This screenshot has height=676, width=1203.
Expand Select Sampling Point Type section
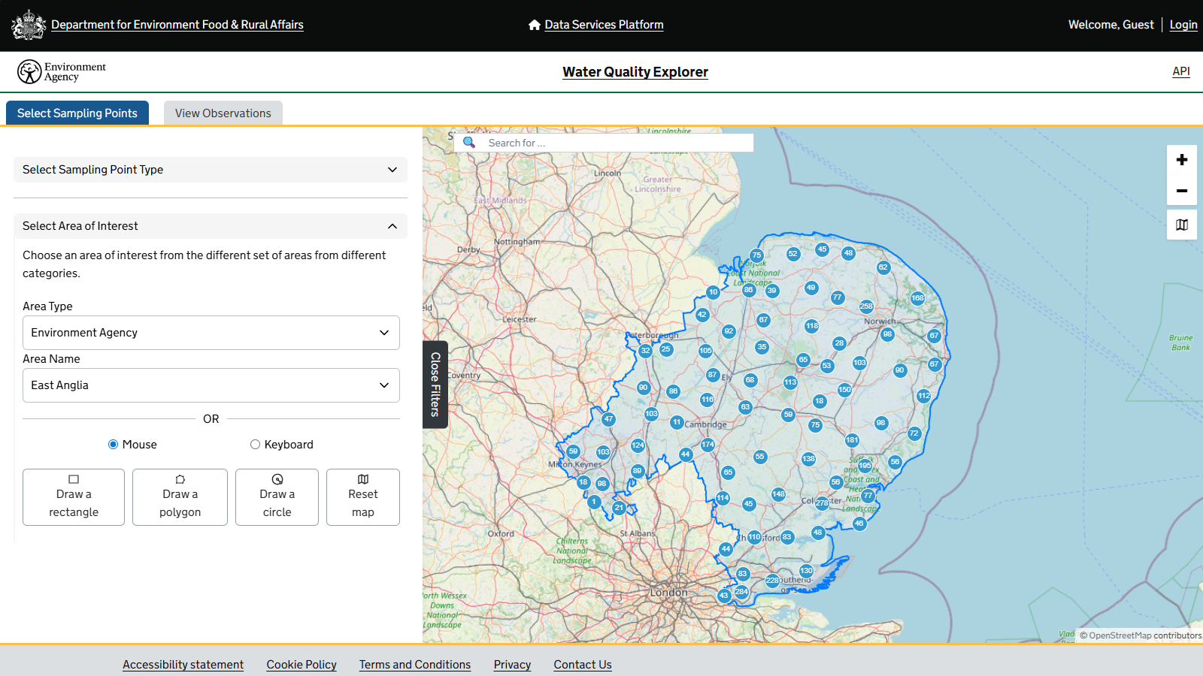(211, 170)
